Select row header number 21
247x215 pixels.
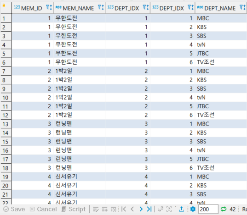click(x=6, y=194)
